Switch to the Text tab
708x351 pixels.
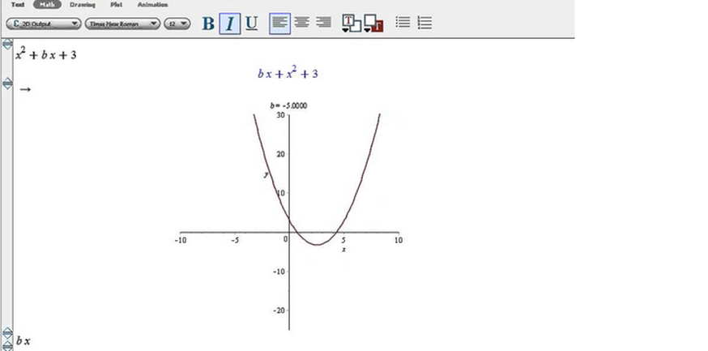17,5
